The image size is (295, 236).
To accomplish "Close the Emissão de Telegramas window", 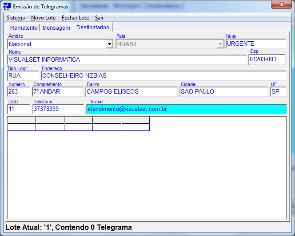I will 280,5.
